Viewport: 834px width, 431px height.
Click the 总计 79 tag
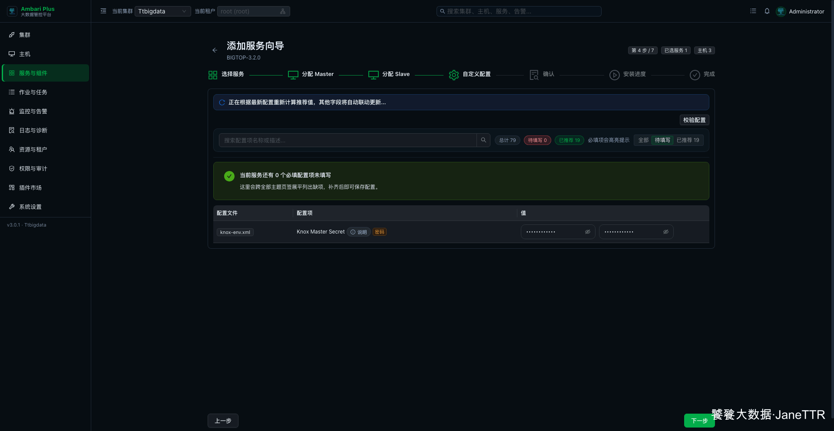click(x=507, y=140)
